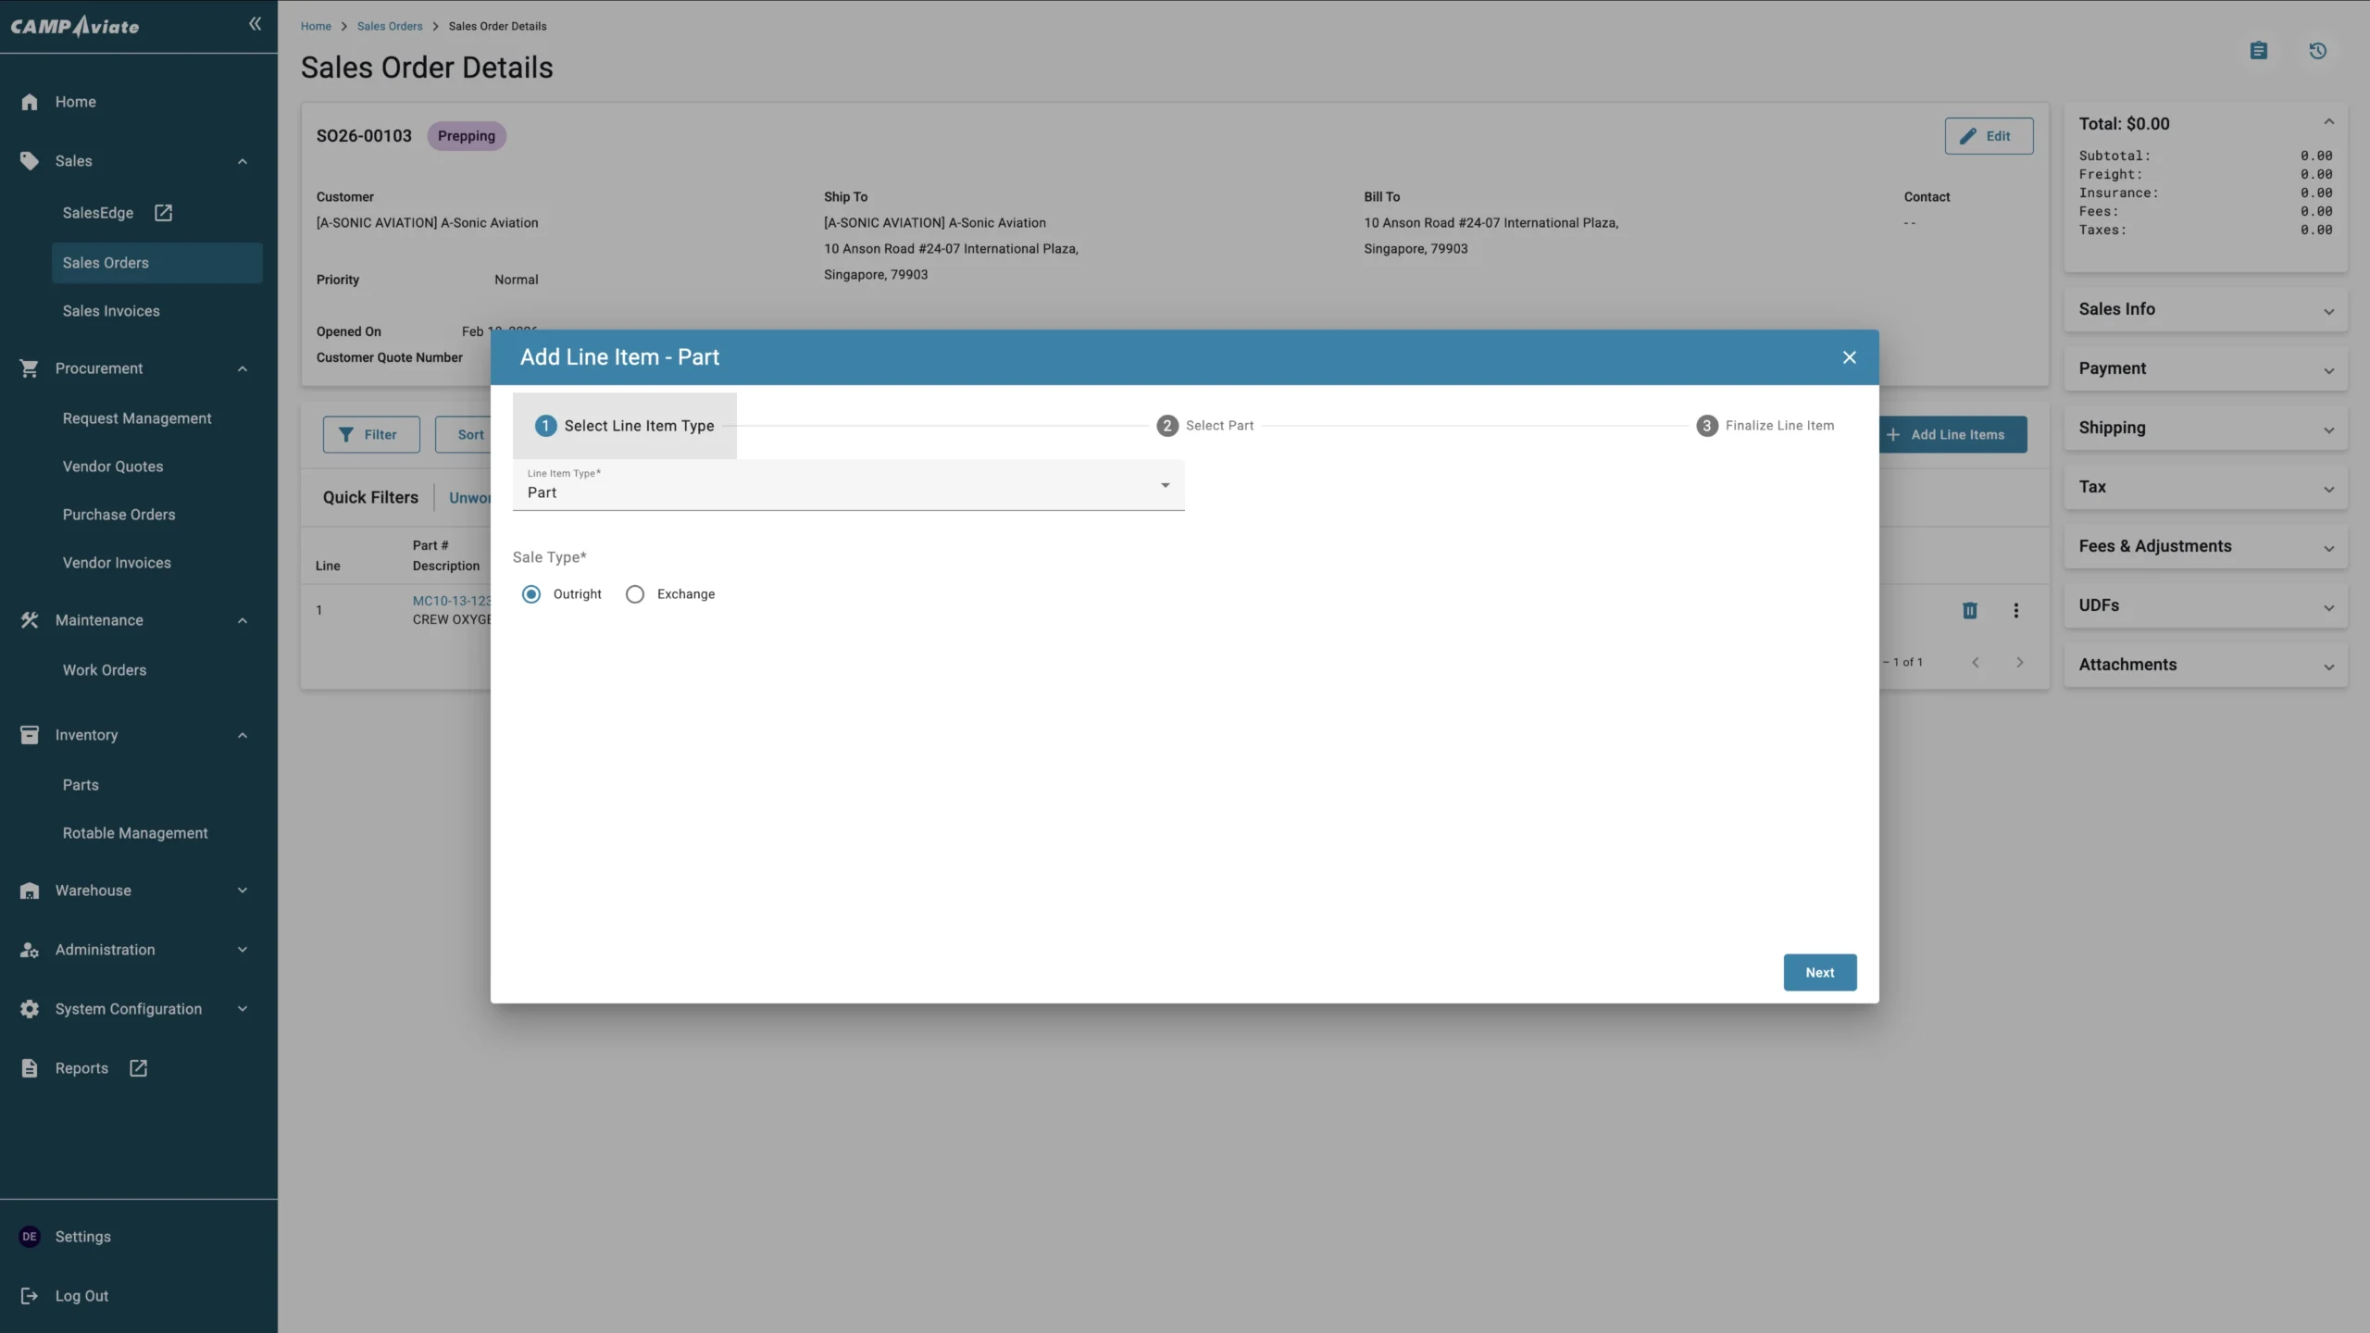Screen dimensions: 2370x1333
Task: Collapse the Inventory menu section
Action: (x=243, y=735)
